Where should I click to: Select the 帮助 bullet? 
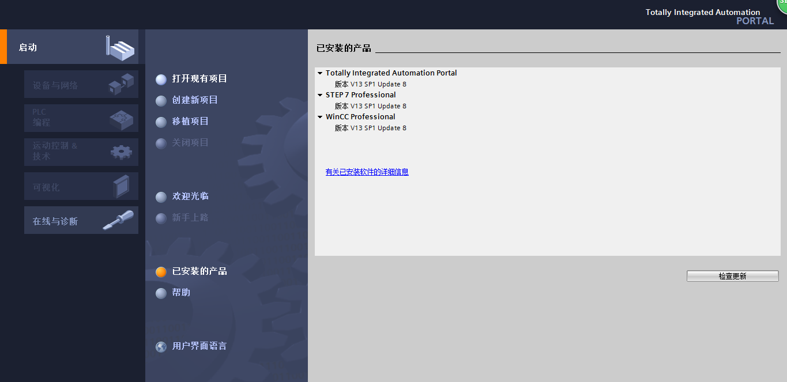pos(161,293)
